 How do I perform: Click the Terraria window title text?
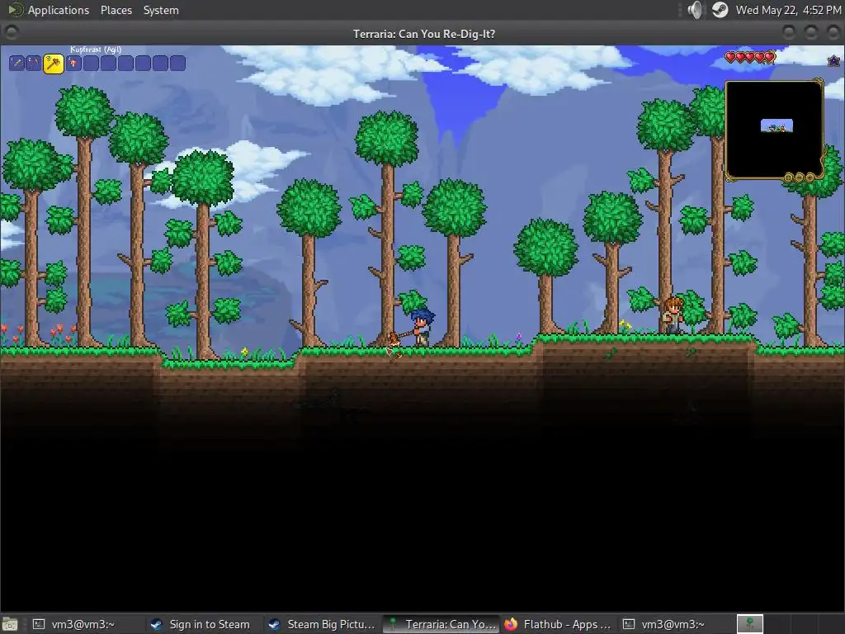point(424,34)
